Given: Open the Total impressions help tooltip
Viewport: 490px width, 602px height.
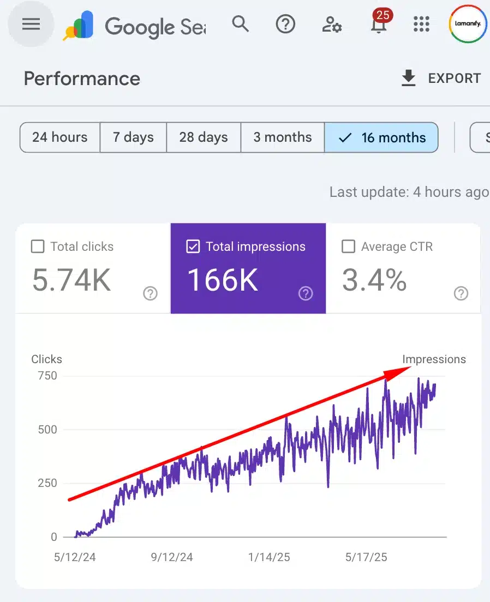Looking at the screenshot, I should pyautogui.click(x=306, y=293).
